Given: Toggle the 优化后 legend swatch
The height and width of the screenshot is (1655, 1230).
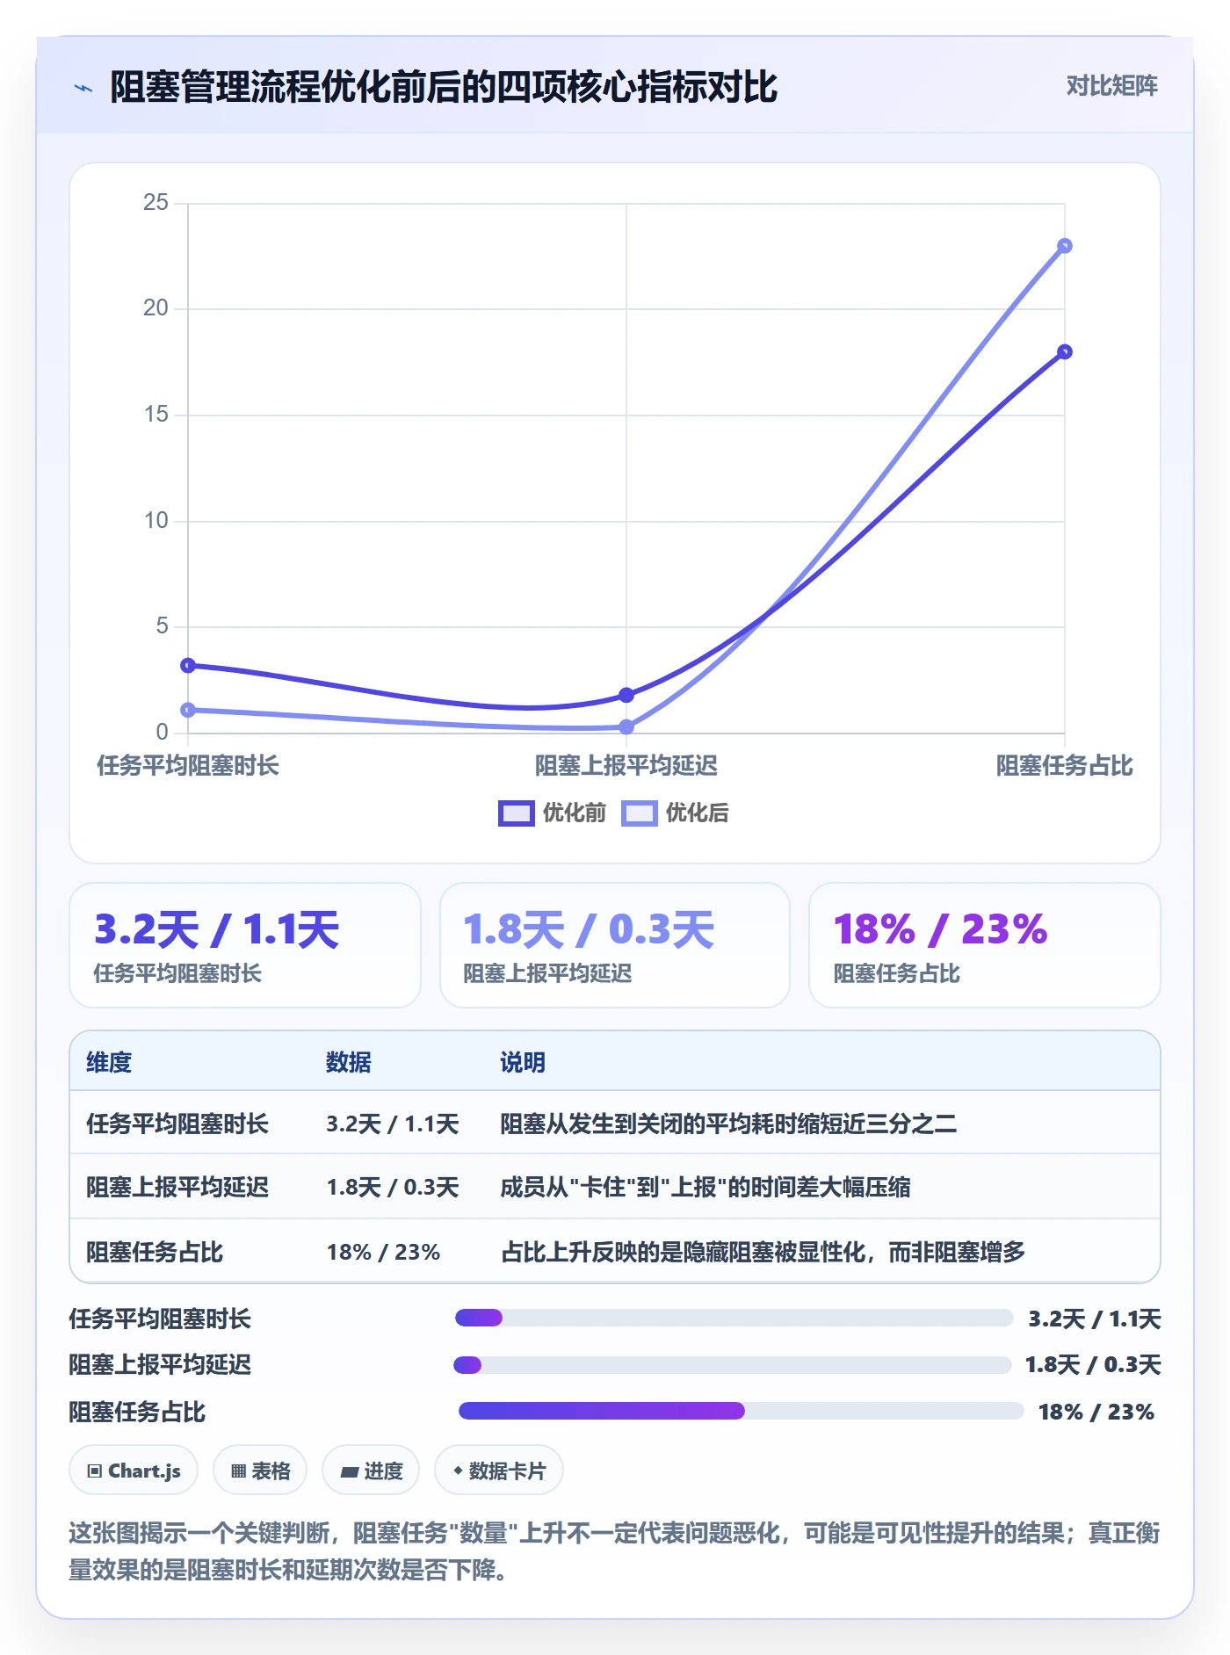Looking at the screenshot, I should 639,813.
